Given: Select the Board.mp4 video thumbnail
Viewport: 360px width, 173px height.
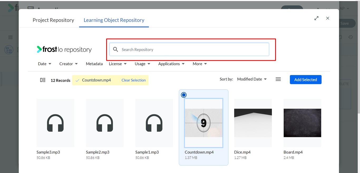Looking at the screenshot, I should (302, 123).
